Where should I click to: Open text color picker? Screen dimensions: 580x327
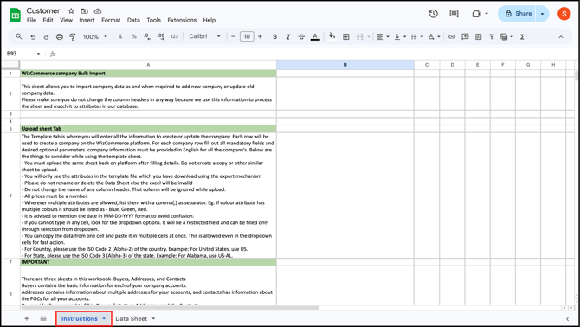coord(315,36)
